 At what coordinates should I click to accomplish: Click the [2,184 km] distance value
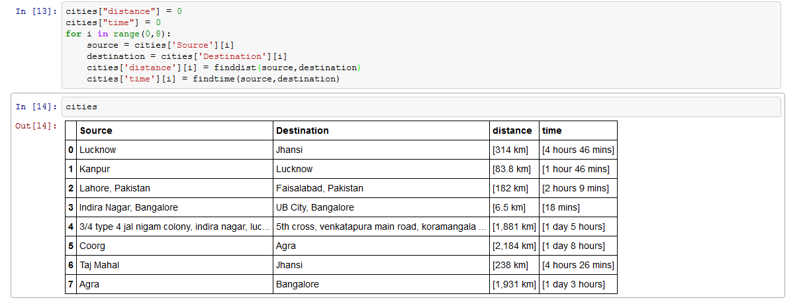click(x=514, y=246)
